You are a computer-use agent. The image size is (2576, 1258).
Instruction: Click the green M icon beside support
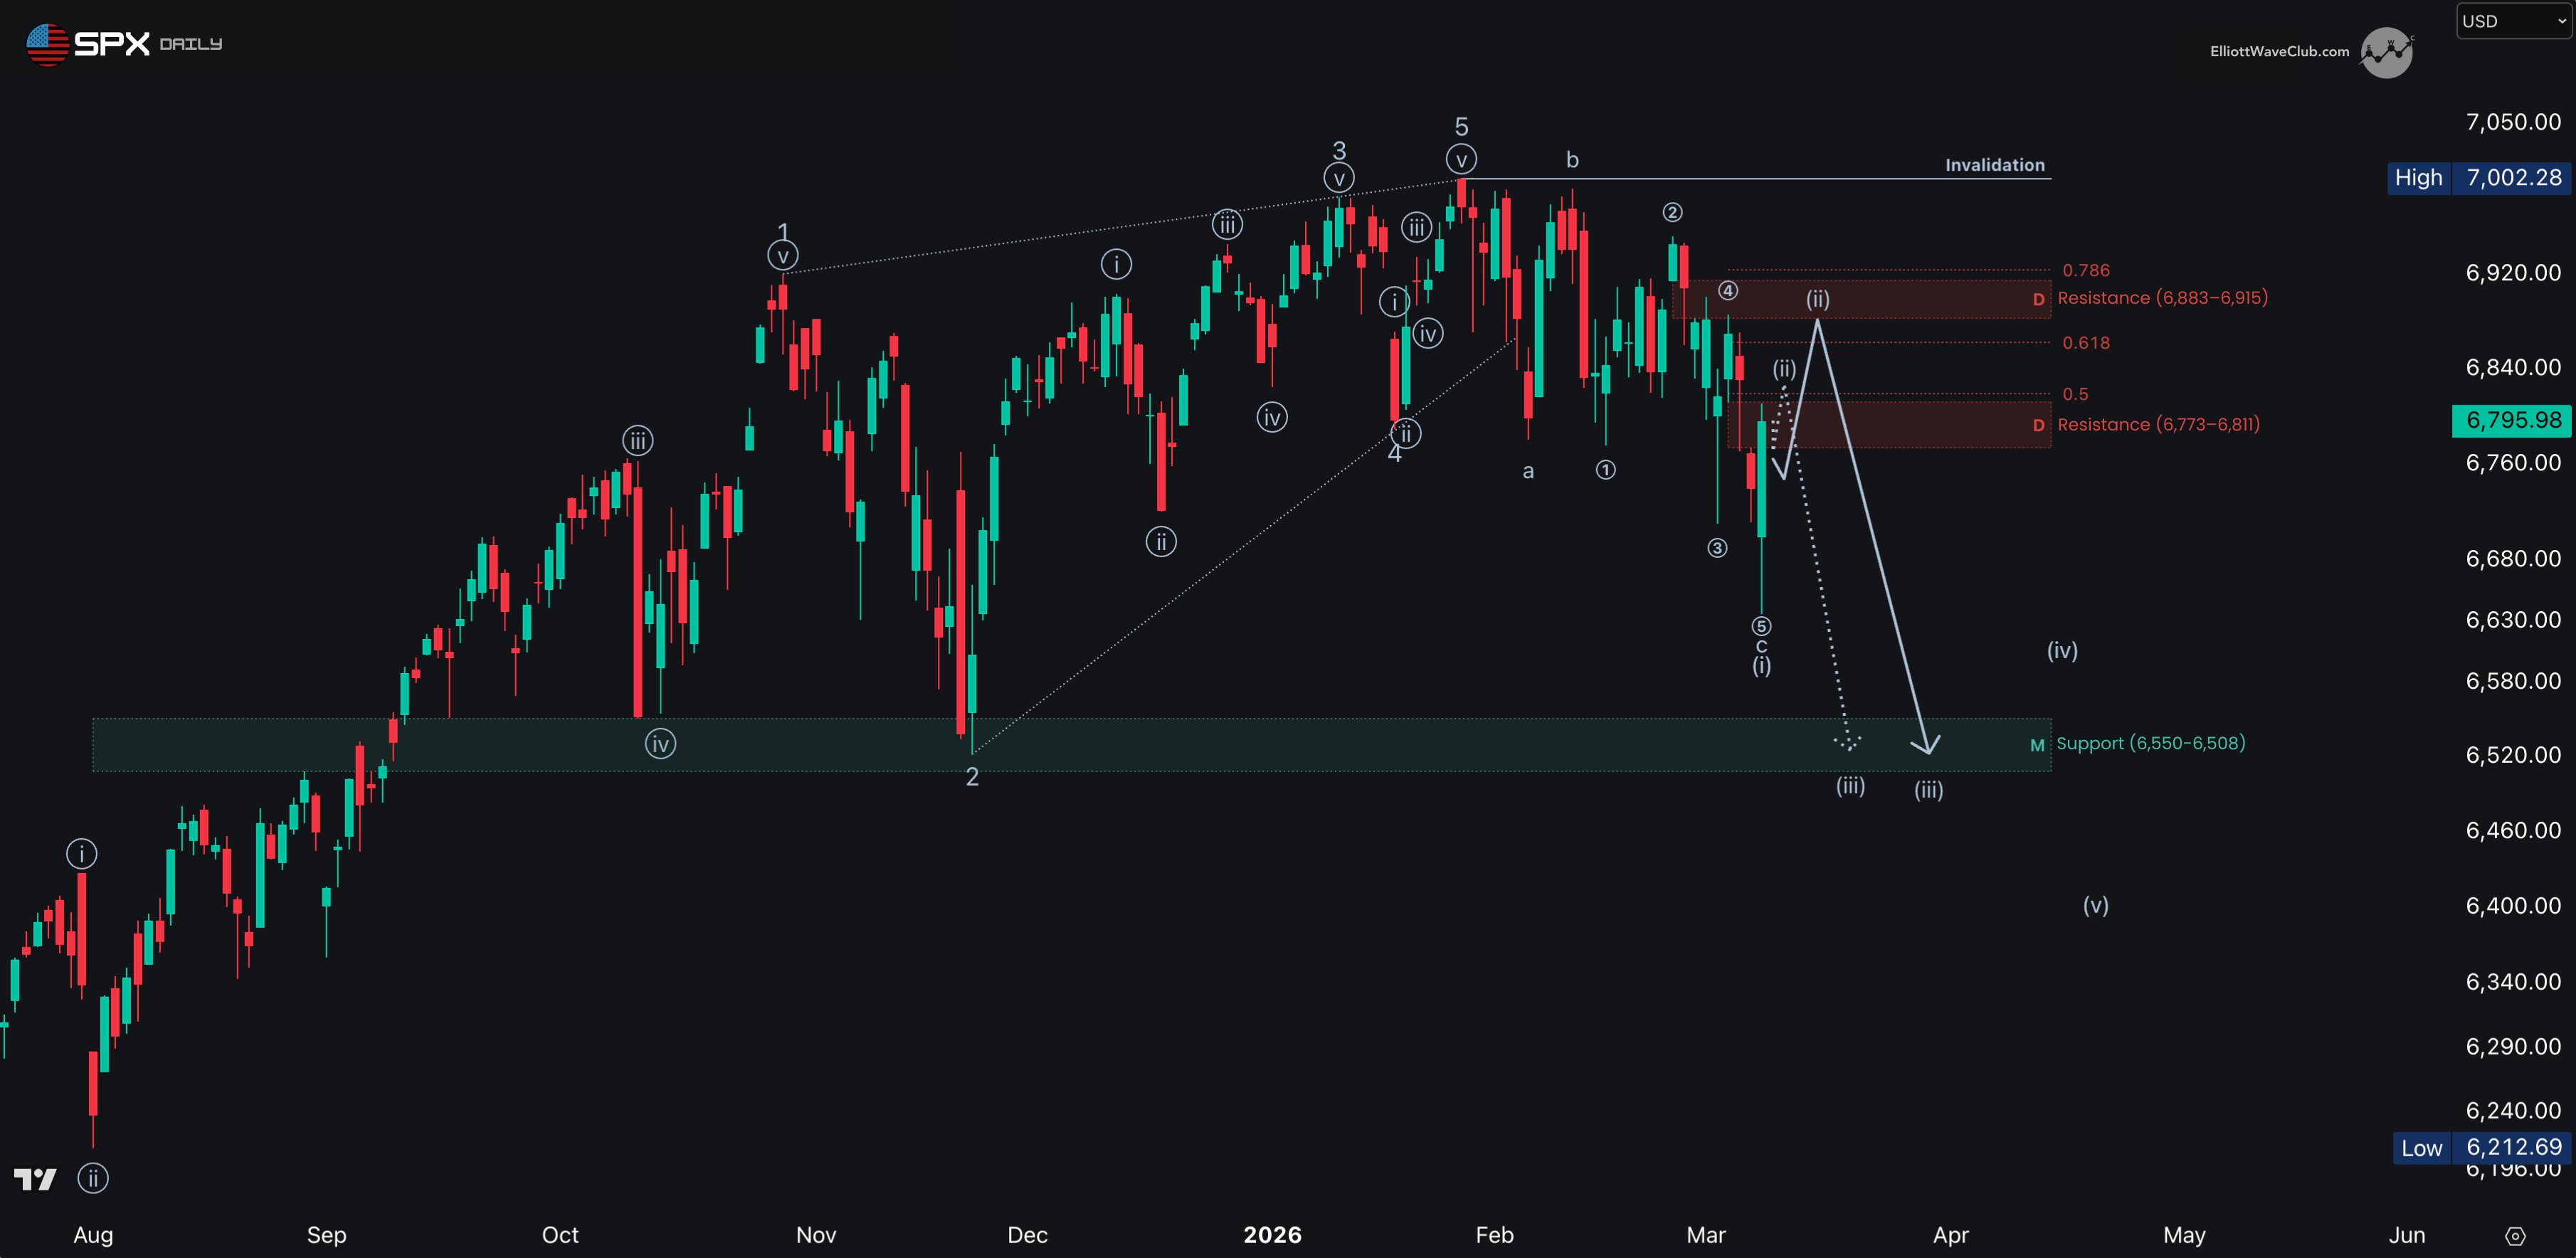coord(2037,745)
